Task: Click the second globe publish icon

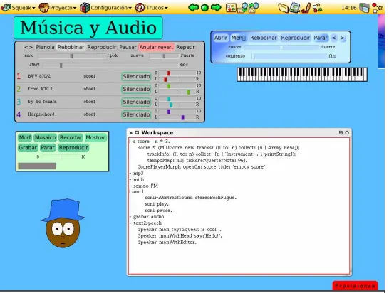Action: point(254,7)
